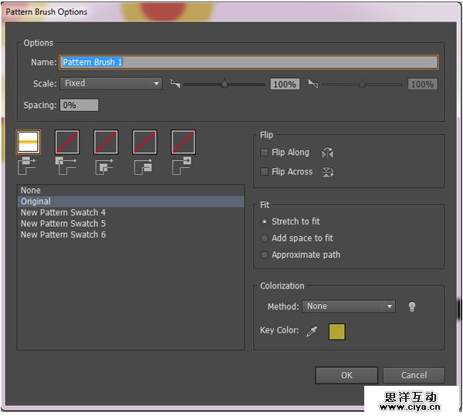Viewport: 463px width, 419px height.
Task: Select the Side Tile box
Action: click(29, 142)
